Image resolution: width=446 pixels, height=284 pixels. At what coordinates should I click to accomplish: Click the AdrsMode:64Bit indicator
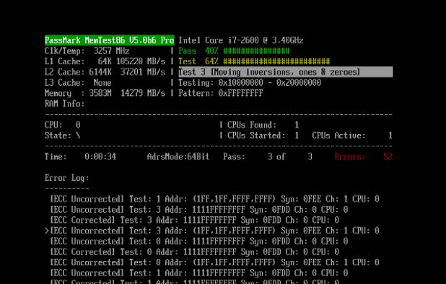178,156
